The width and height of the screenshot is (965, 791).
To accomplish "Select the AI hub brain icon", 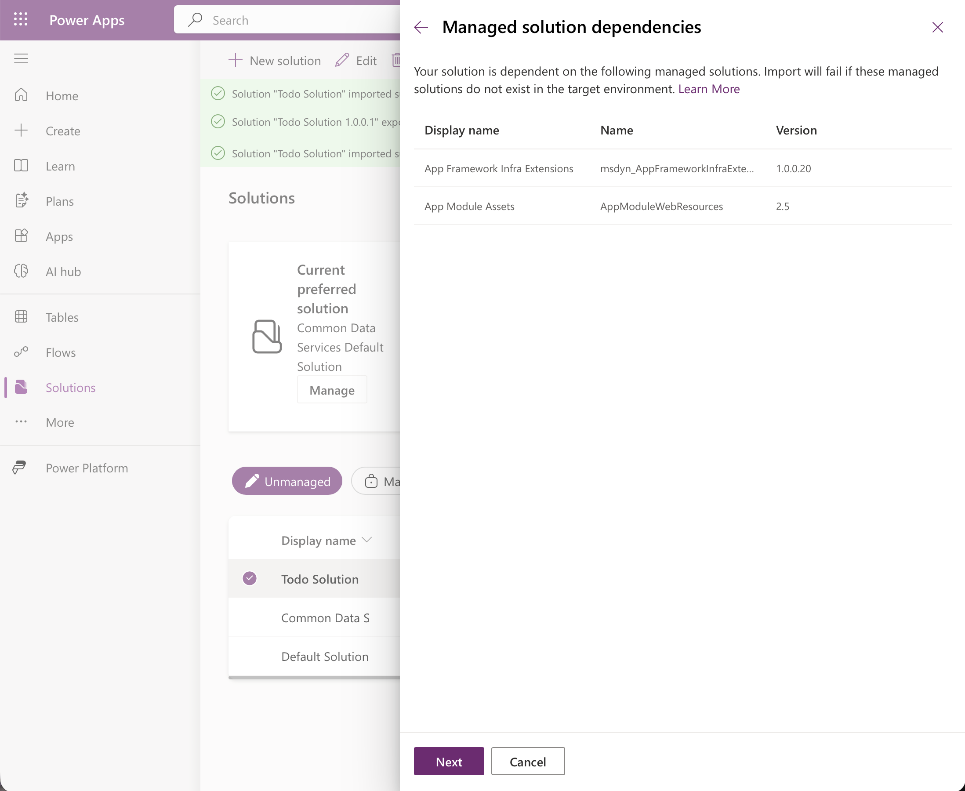I will pos(21,271).
